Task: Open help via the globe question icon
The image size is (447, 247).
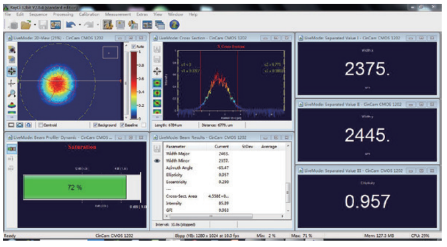Action: pos(174,25)
